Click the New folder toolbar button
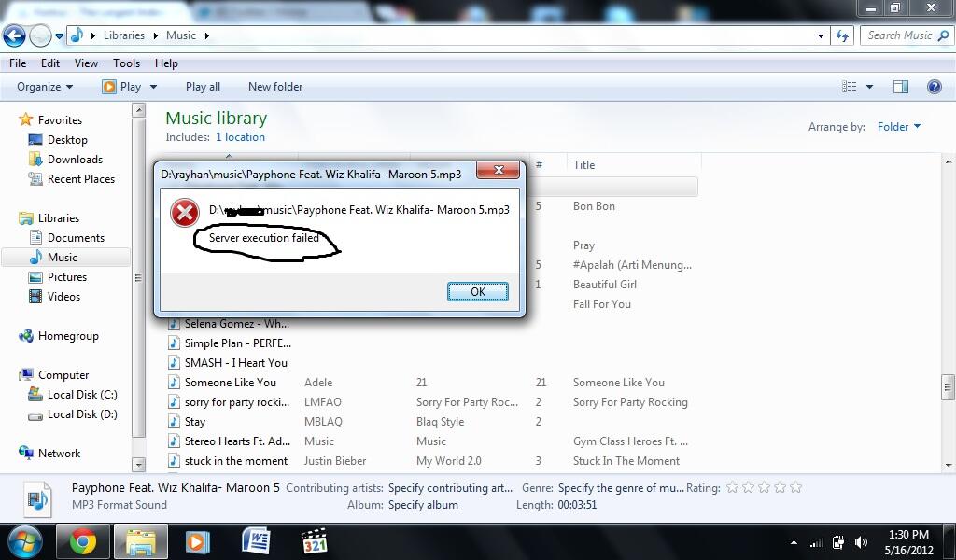Screen dimensions: 956x560 (275, 87)
